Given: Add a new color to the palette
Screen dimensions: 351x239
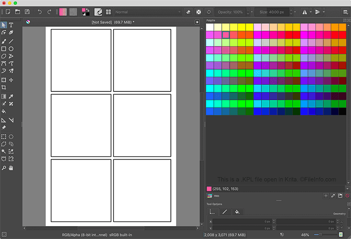Looking at the screenshot, I should 326,196.
